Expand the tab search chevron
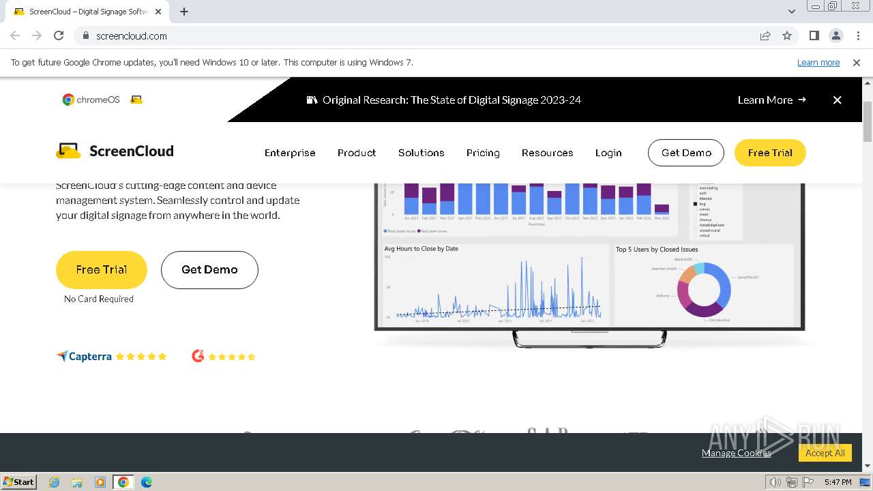The width and height of the screenshot is (873, 491). (792, 12)
